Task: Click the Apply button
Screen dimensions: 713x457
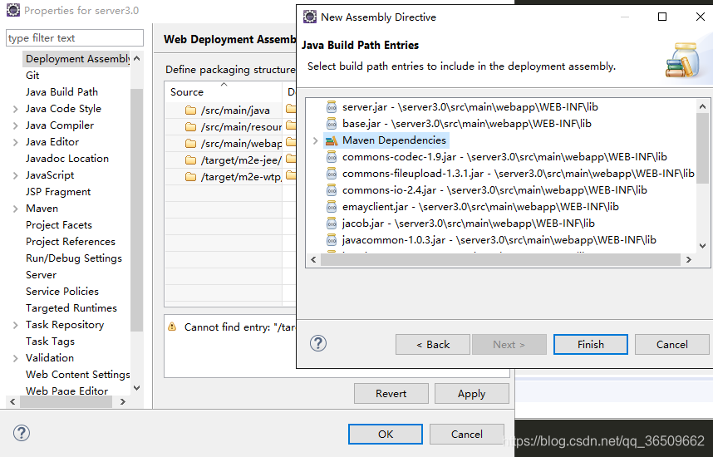Action: (x=471, y=393)
